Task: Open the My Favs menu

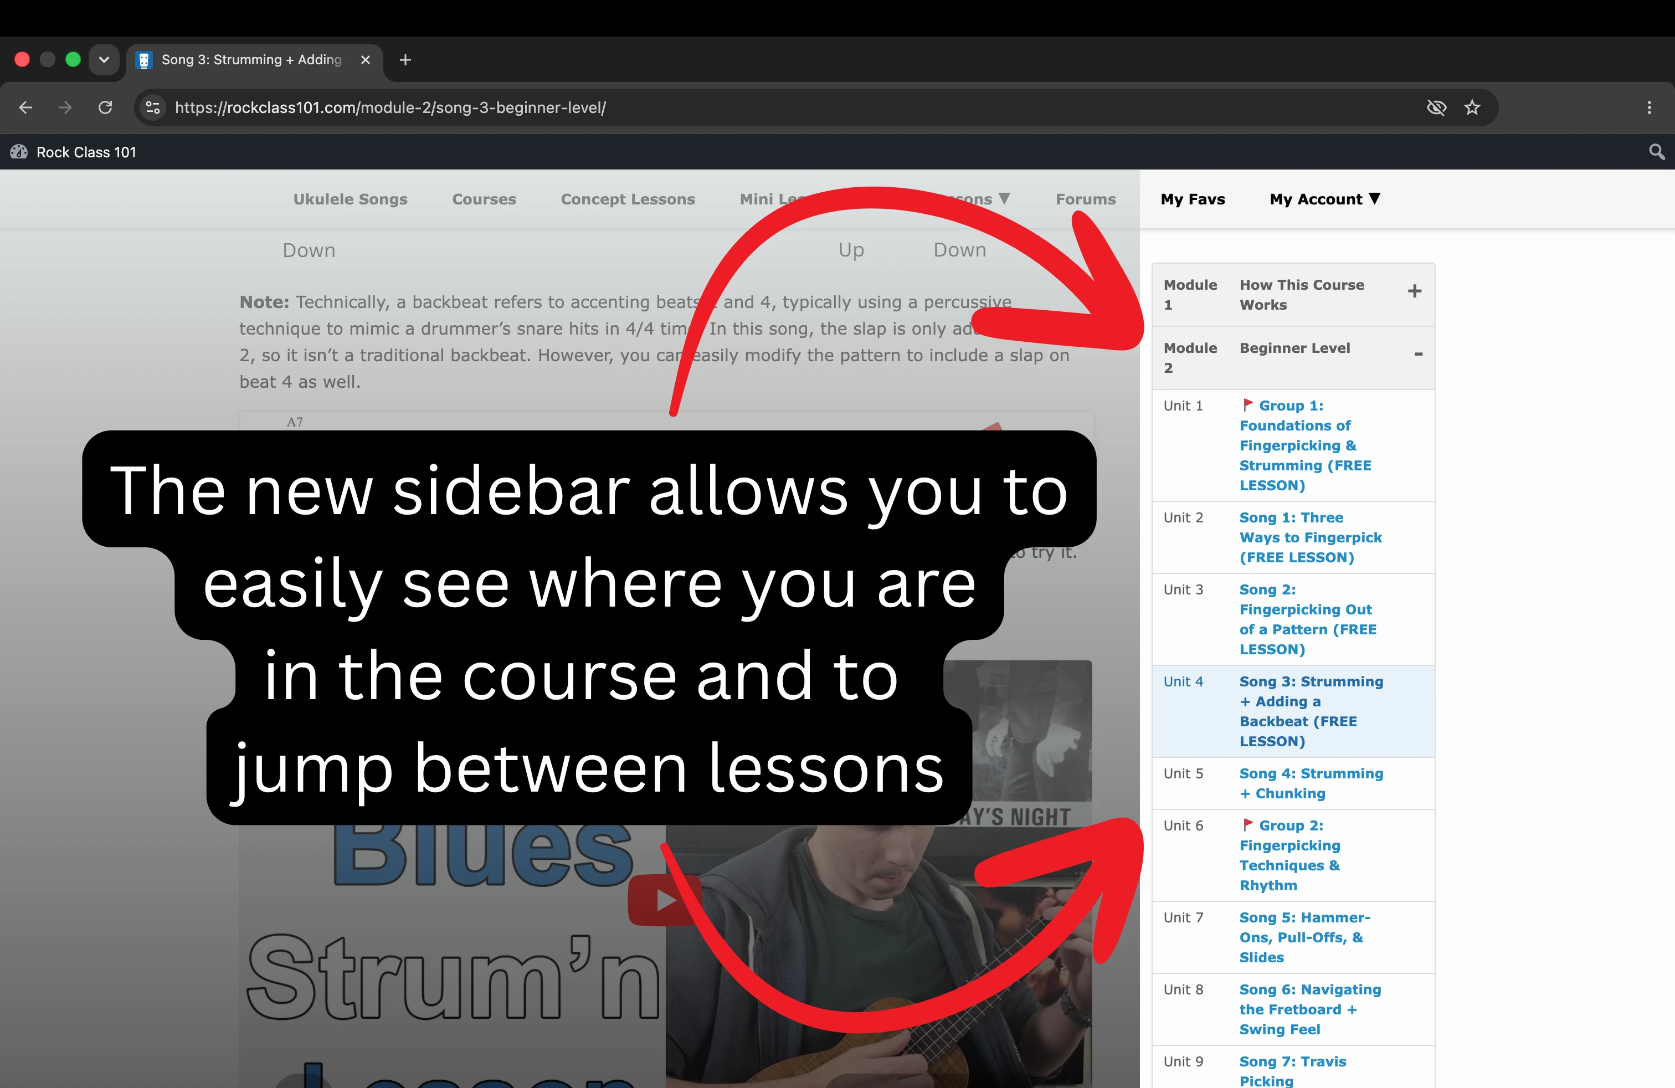Action: coord(1192,199)
